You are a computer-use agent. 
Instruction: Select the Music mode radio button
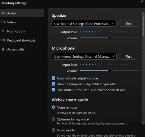pyautogui.click(x=53, y=130)
